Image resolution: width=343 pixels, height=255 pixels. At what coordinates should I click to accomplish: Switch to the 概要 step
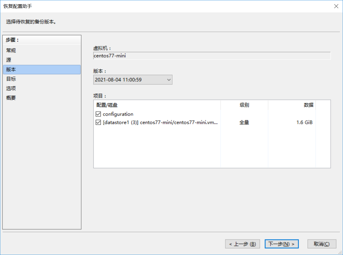click(11, 98)
